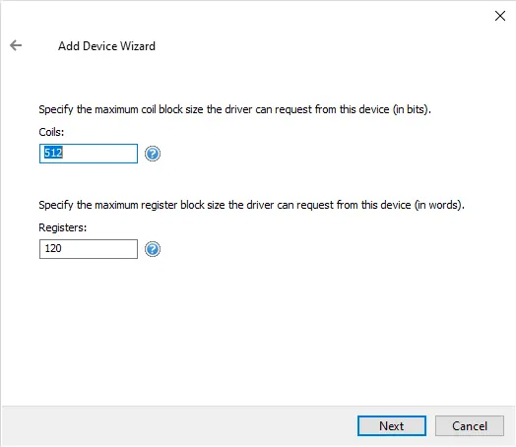Close the Add Device Wizard window
516x447 pixels.
pyautogui.click(x=500, y=16)
